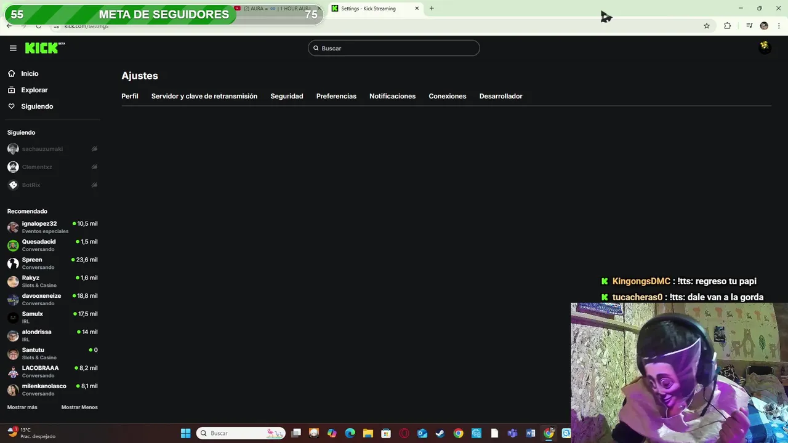788x443 pixels.
Task: Open the Notificaciones tab
Action: [392, 96]
